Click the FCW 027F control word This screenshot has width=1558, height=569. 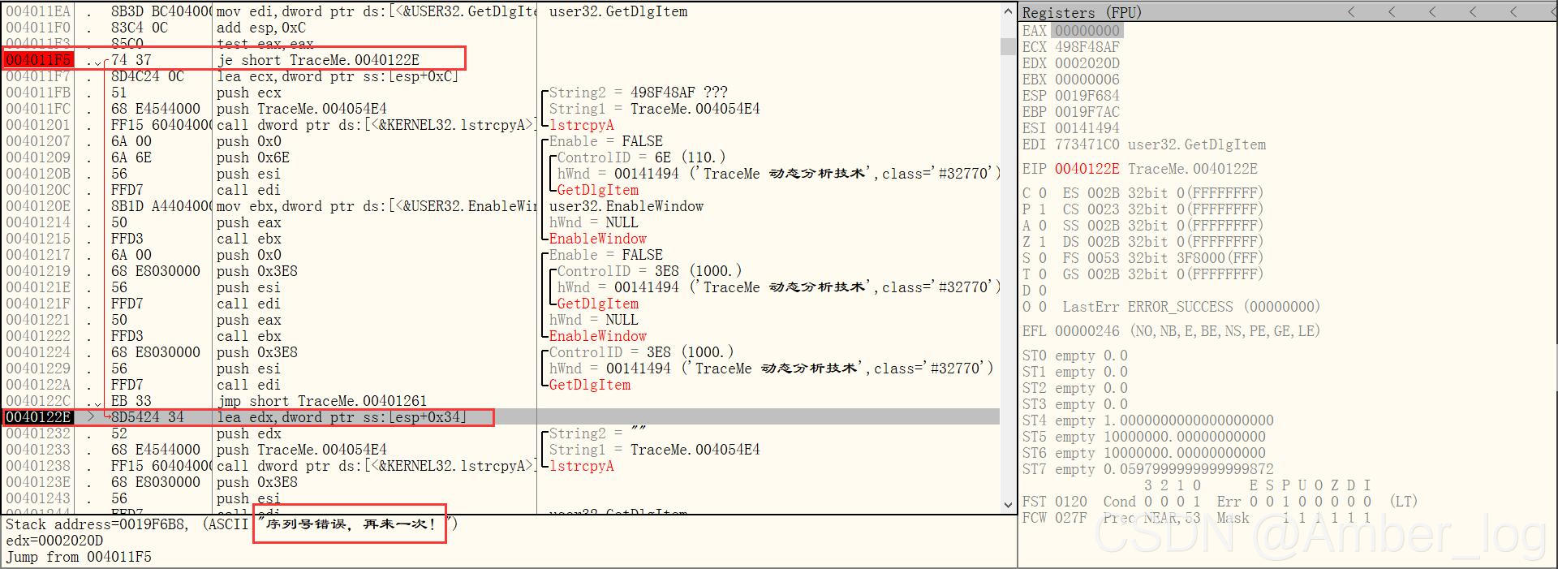[1055, 518]
